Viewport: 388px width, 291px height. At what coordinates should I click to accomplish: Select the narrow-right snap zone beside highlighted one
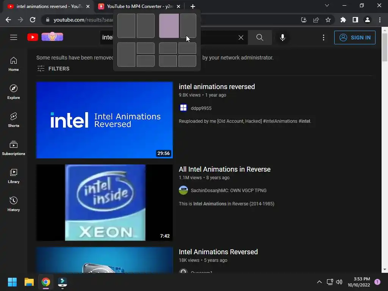tap(188, 26)
